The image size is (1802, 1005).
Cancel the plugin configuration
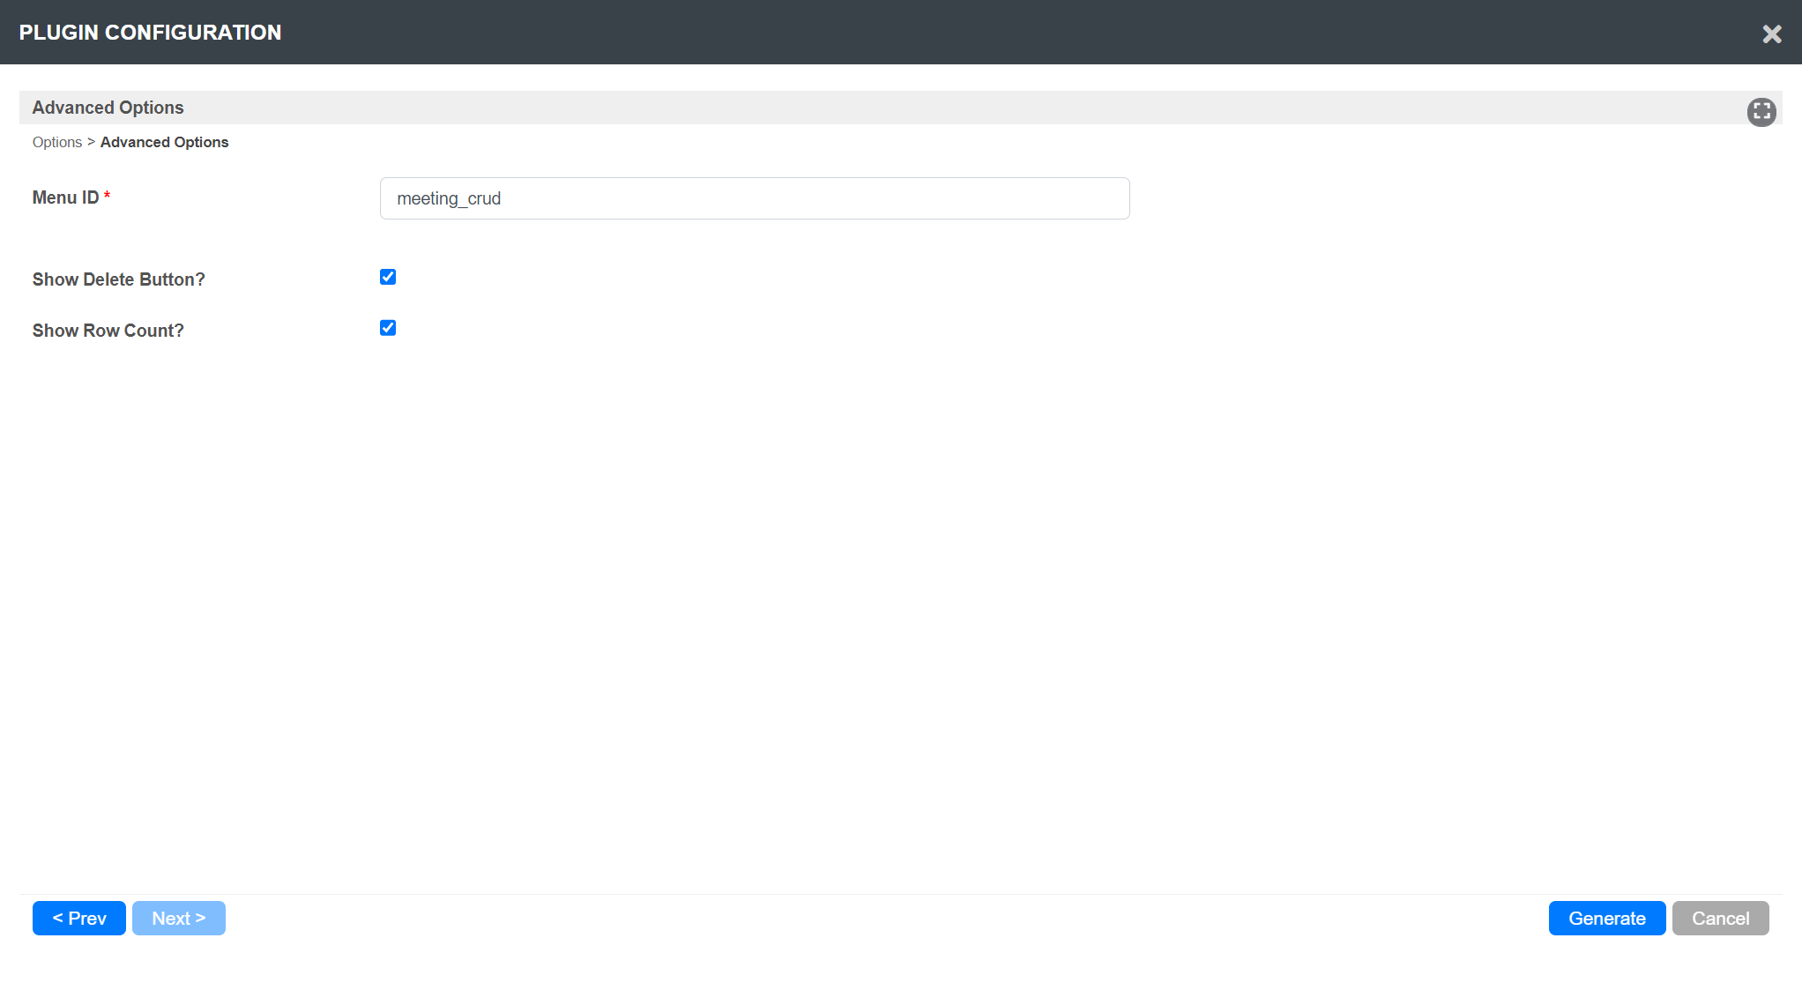coord(1719,918)
